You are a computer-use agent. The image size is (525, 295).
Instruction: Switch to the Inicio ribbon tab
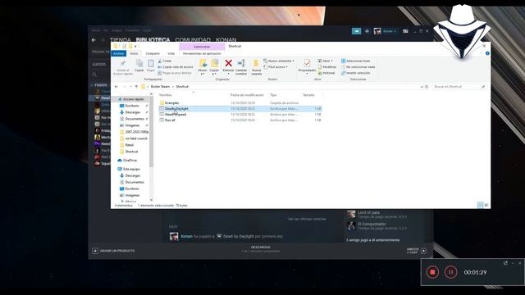tap(134, 53)
